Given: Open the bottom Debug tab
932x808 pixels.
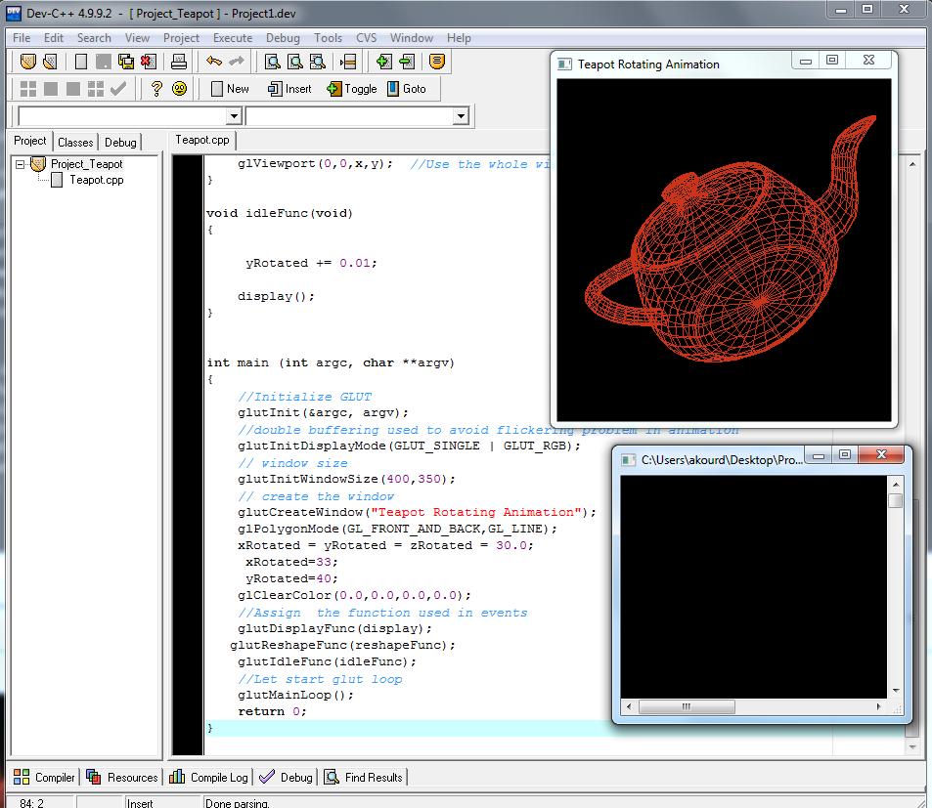Looking at the screenshot, I should [286, 777].
